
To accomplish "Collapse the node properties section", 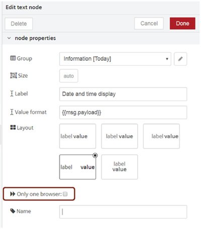I will (x=9, y=38).
